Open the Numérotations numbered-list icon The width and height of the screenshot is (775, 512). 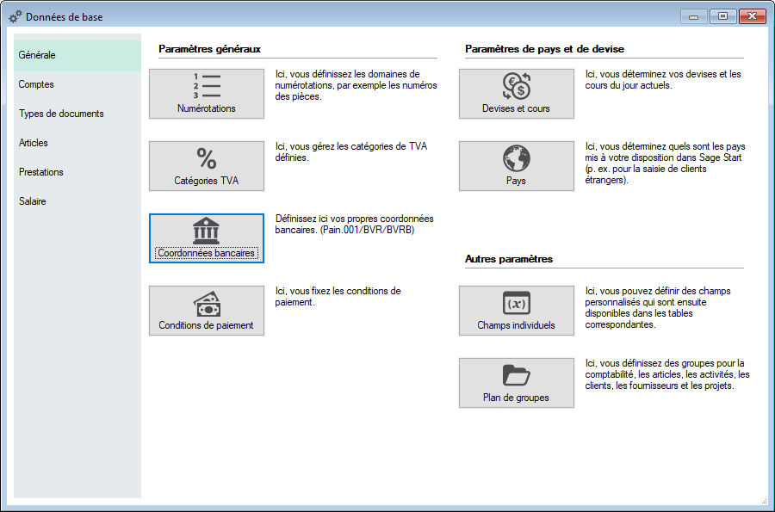point(207,86)
